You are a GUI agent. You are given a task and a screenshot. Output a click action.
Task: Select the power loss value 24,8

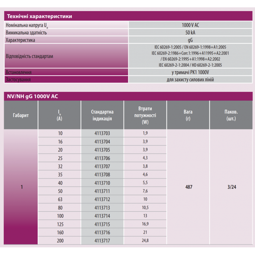pos(145,241)
